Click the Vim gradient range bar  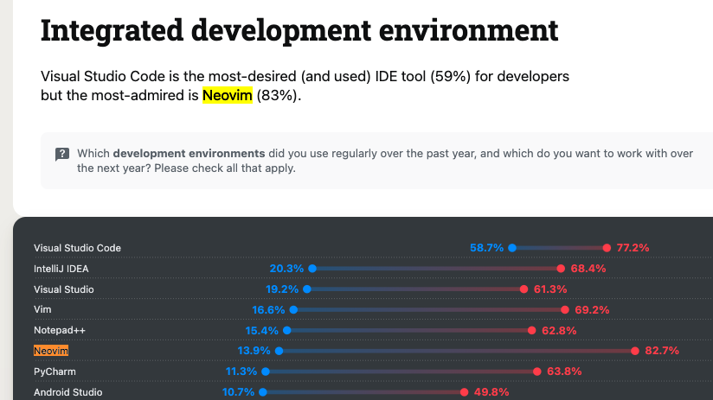429,309
